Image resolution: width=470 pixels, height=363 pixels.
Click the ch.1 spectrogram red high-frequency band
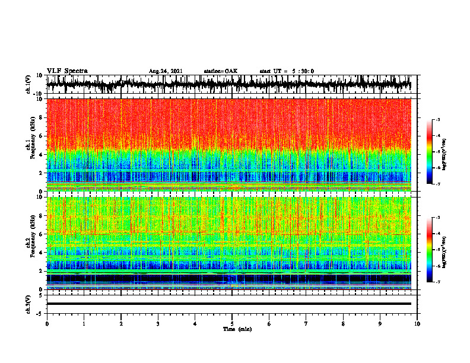(x=228, y=125)
